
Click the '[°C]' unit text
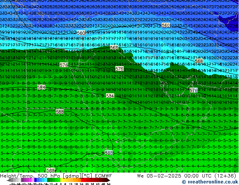pos(87,176)
